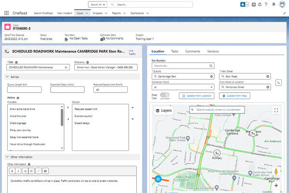Clear the Cambridge Park suburb field
This screenshot has width=289, height=193.
click(212, 76)
